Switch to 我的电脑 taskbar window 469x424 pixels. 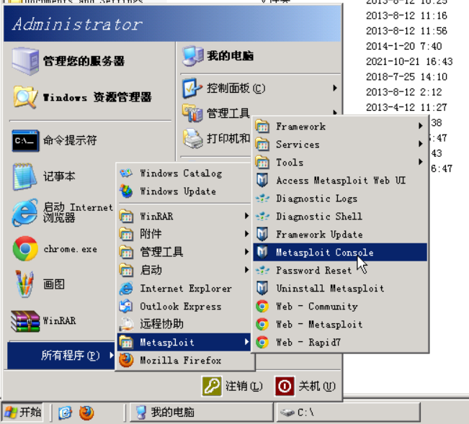202,412
